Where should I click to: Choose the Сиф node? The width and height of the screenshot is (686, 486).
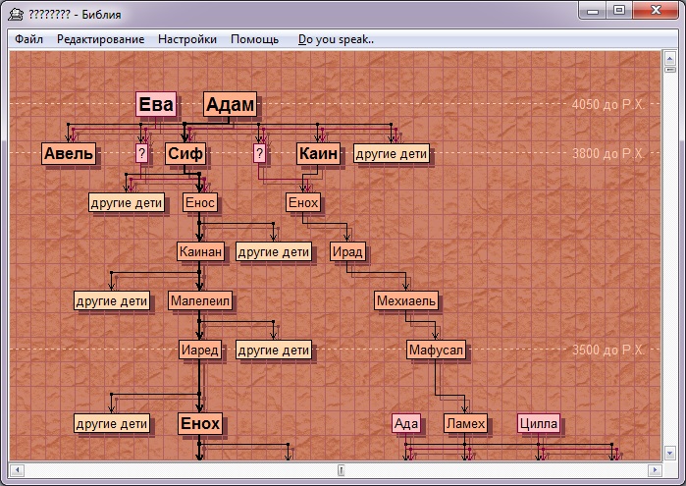click(185, 154)
